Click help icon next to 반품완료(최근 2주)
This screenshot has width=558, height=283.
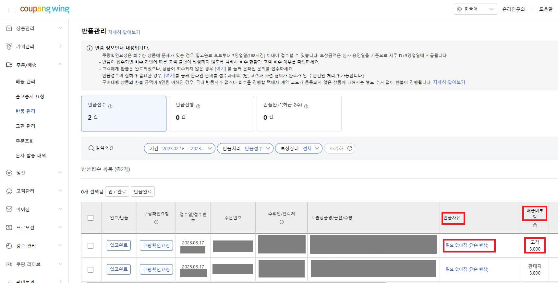click(306, 106)
